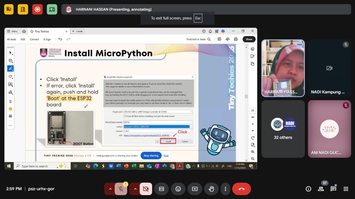The image size is (355, 199).
Task: Toggle Erase all flash before installing checkbox
Action: coord(125,116)
